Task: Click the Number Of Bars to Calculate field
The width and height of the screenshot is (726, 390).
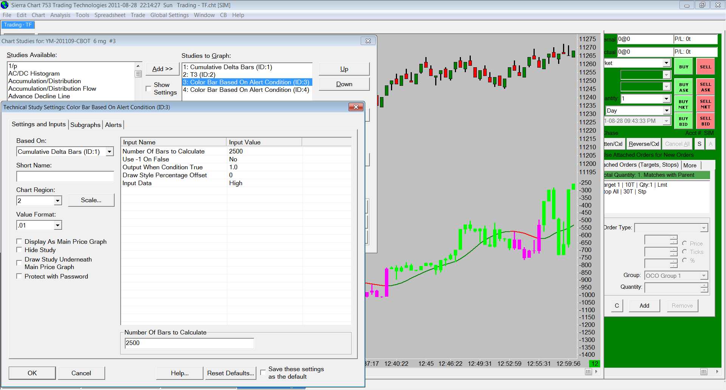Action: (189, 343)
